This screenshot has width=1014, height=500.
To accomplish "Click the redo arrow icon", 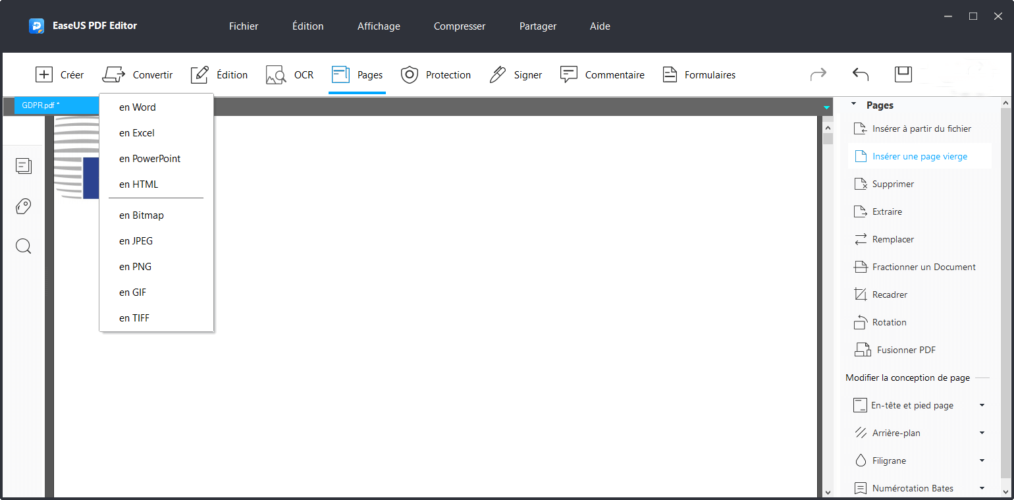I will pyautogui.click(x=818, y=74).
